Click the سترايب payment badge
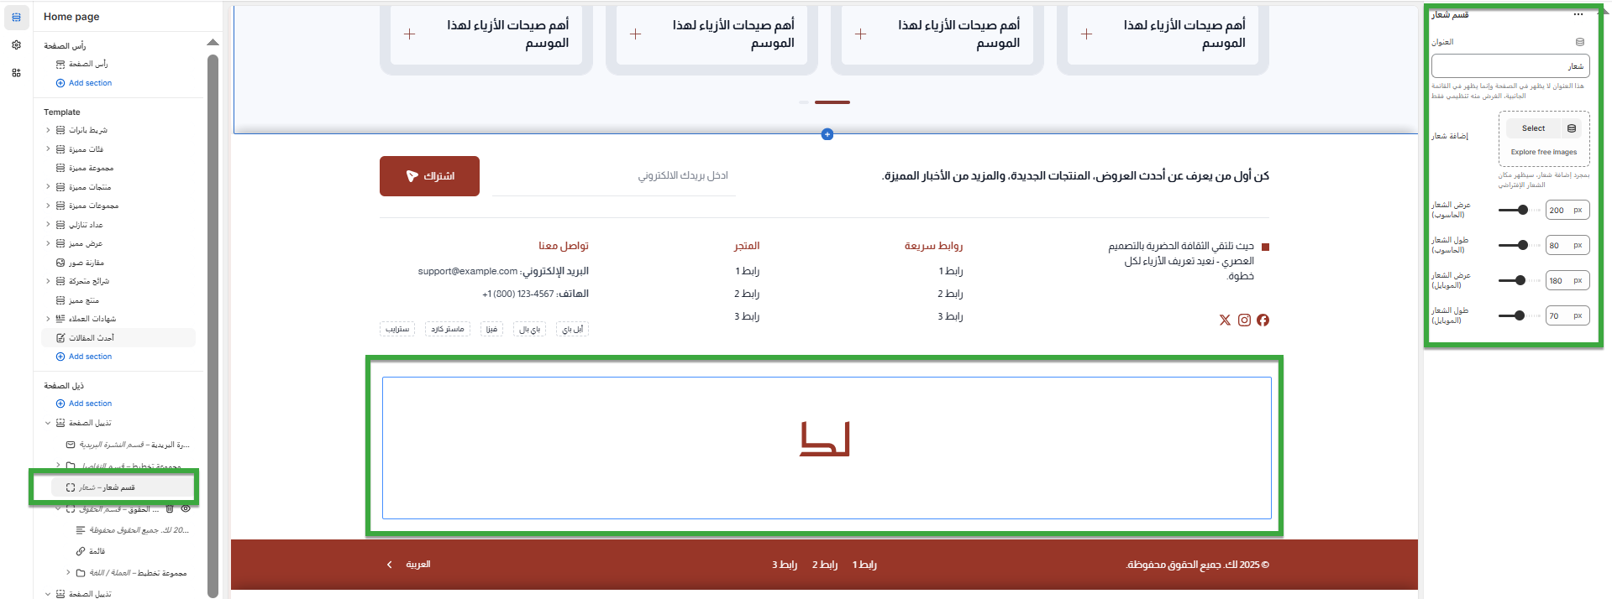This screenshot has height=599, width=1612. point(397,329)
